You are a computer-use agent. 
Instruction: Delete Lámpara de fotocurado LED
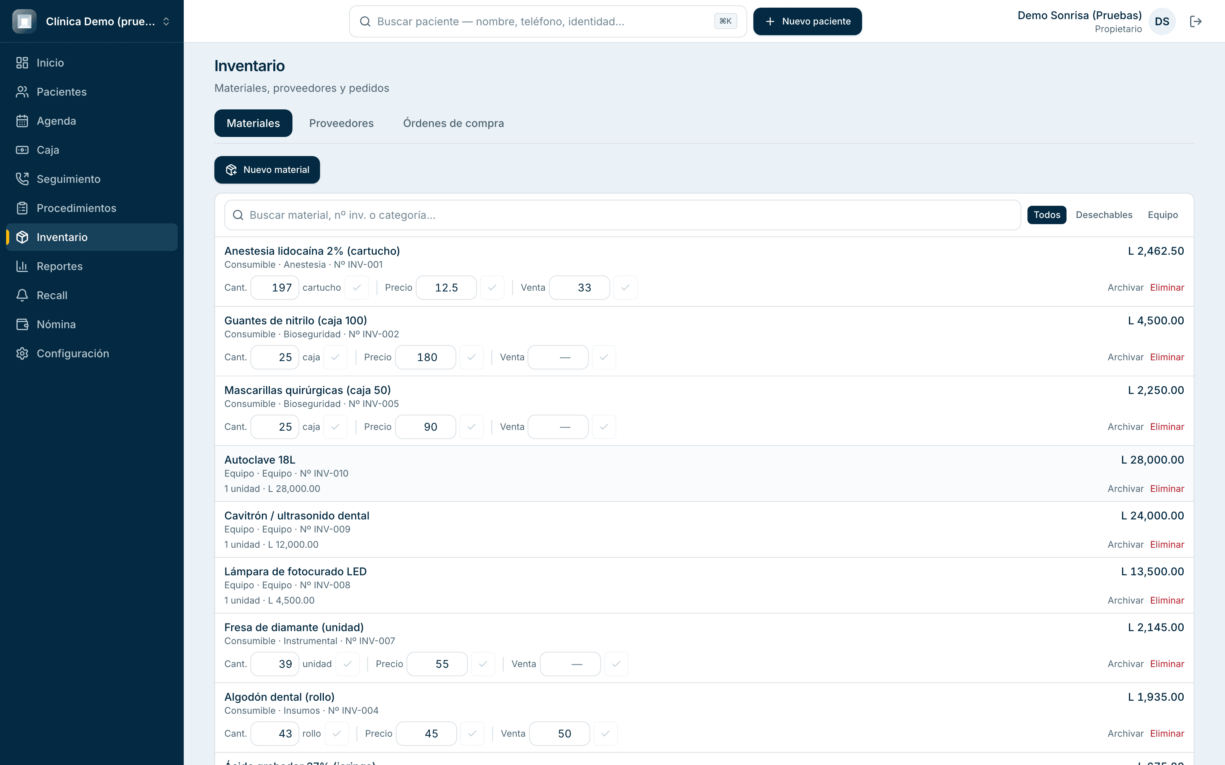[x=1167, y=601]
